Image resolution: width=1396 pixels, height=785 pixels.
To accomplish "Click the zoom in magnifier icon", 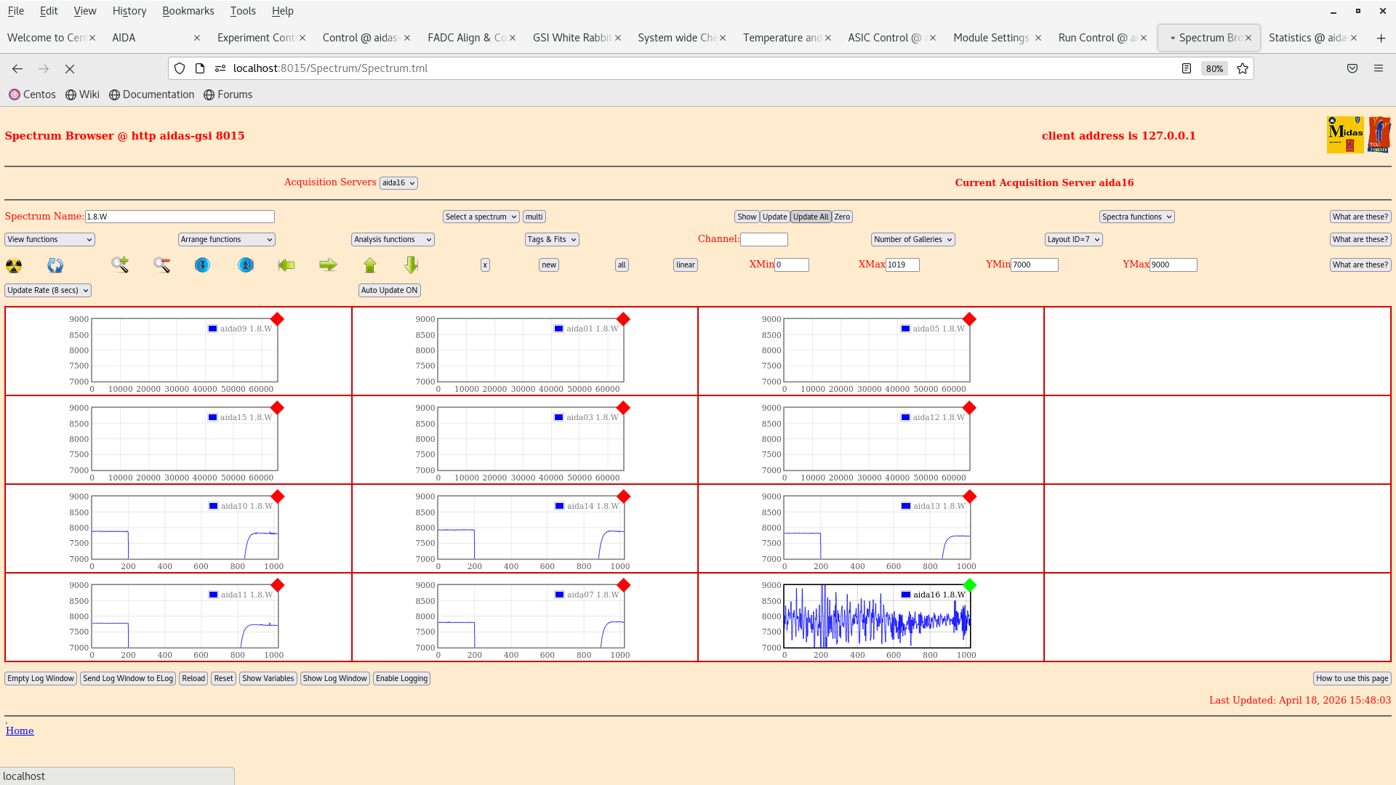I will [x=120, y=265].
